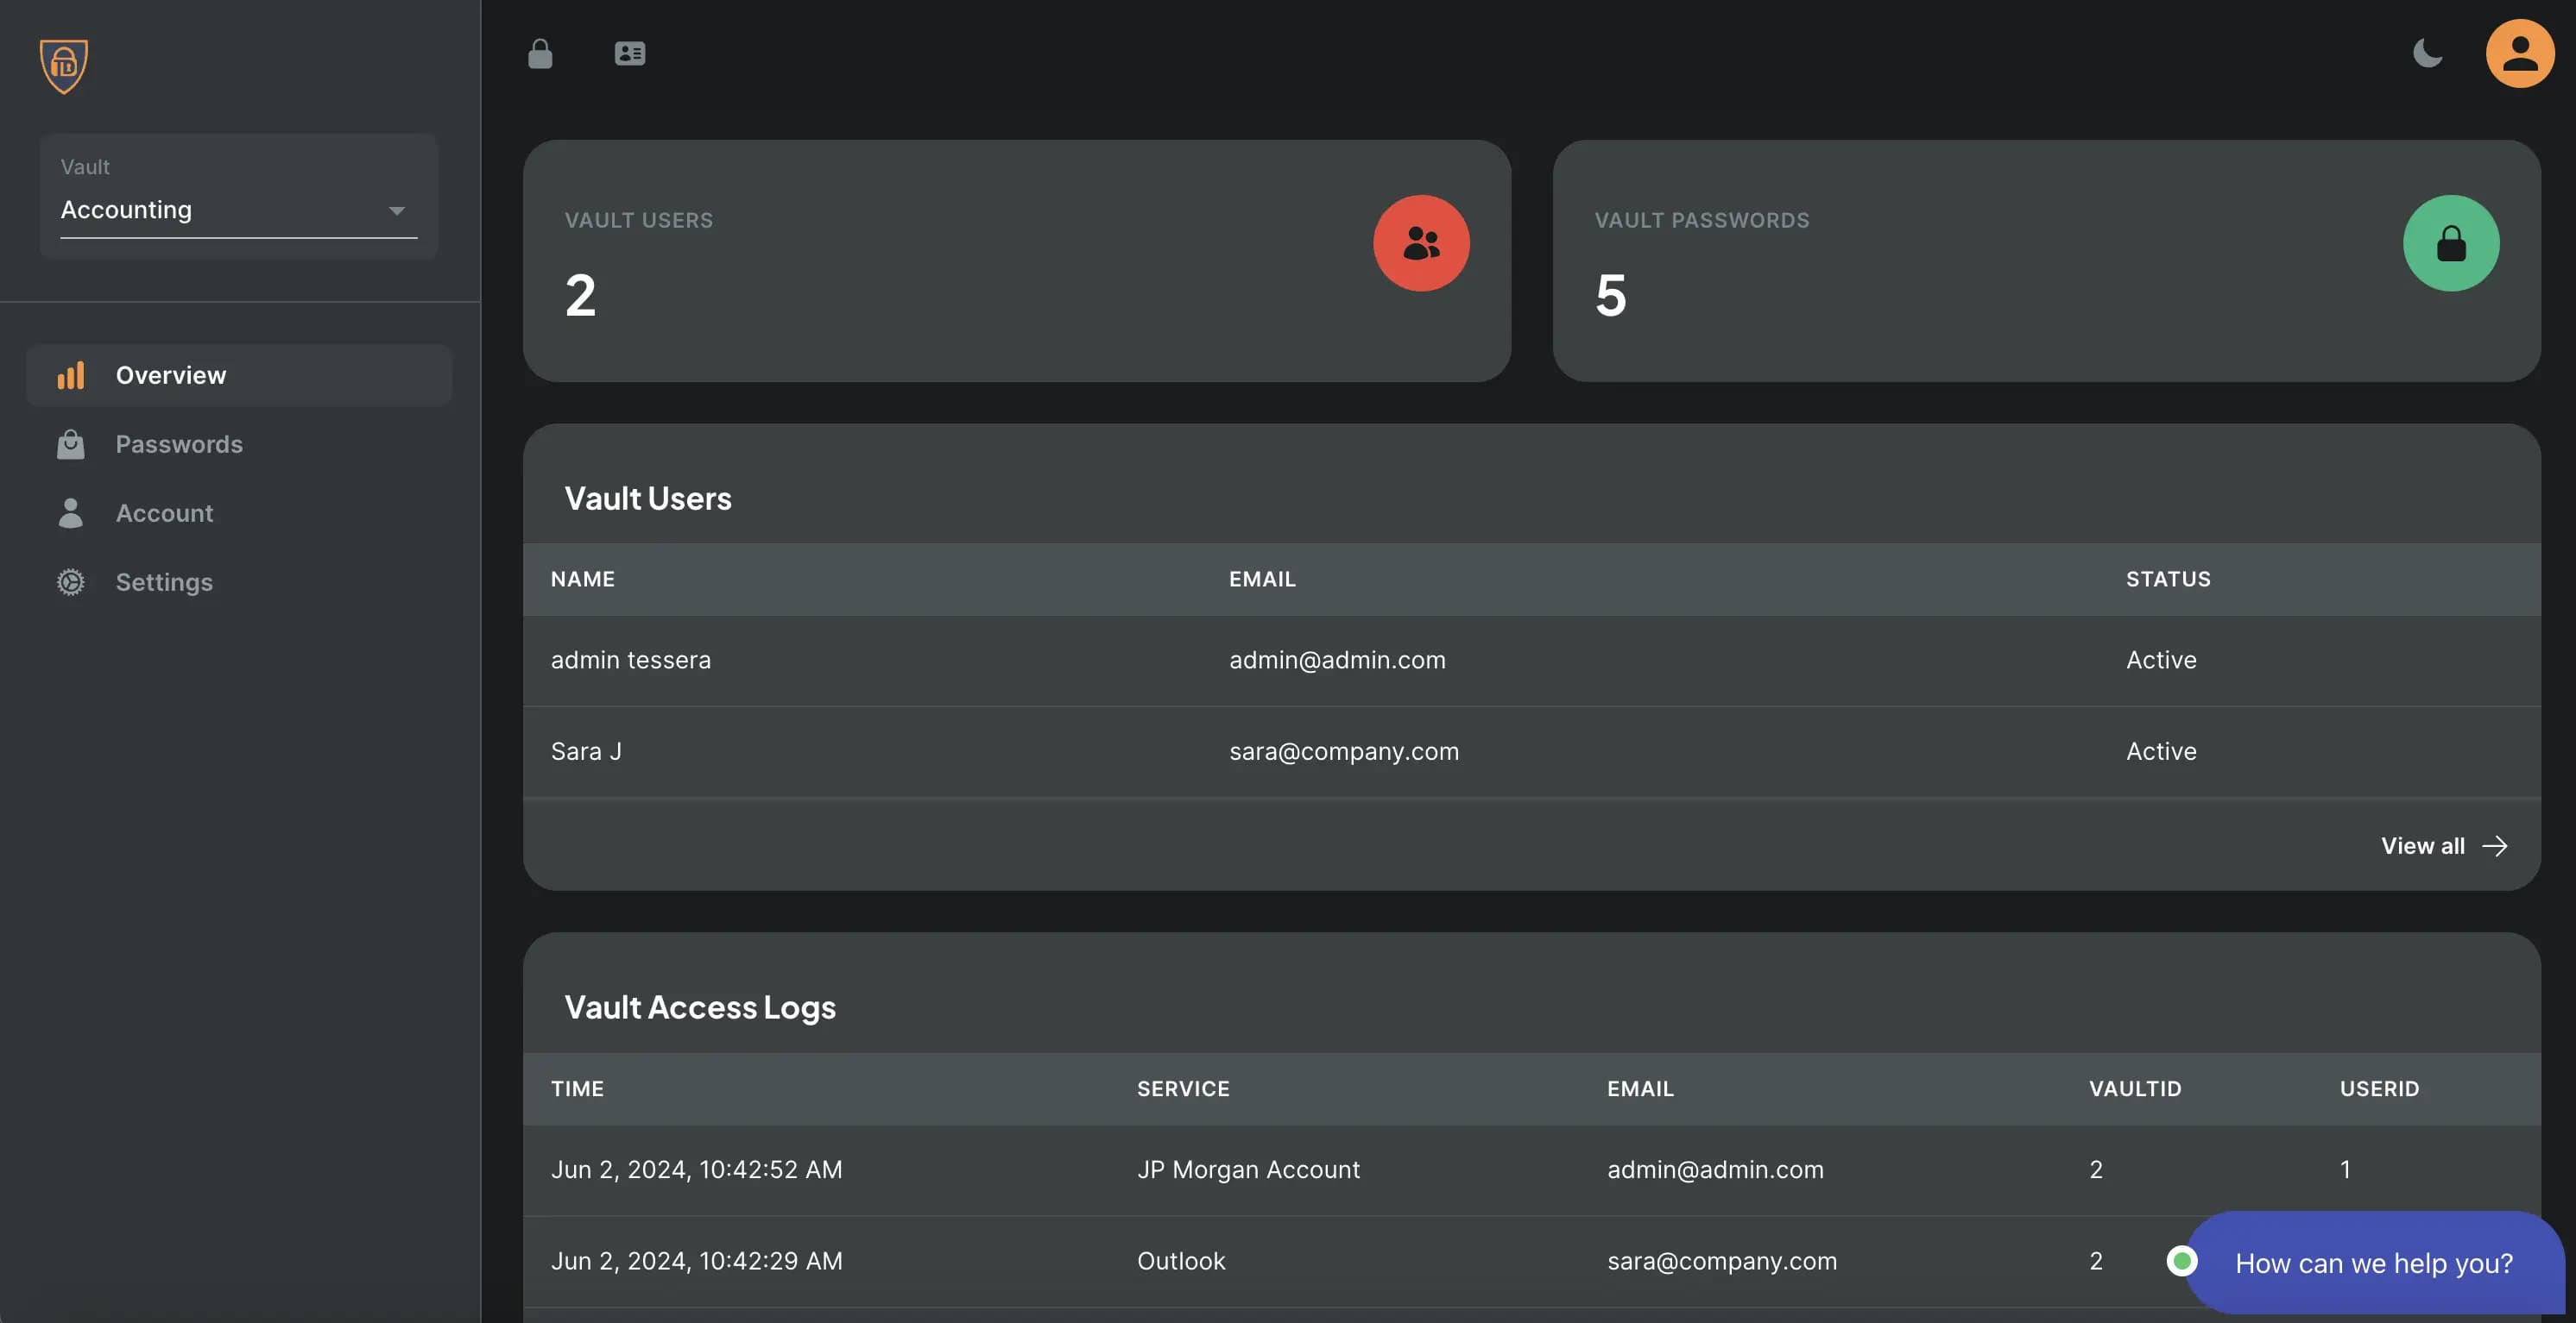This screenshot has height=1323, width=2576.
Task: Expand the Vault dropdown arrow
Action: (x=397, y=210)
